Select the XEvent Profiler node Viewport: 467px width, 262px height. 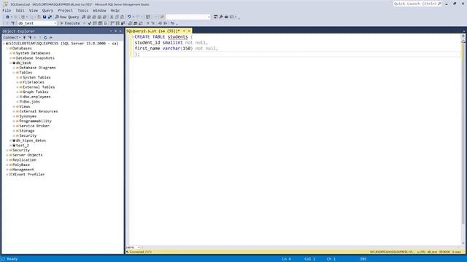point(28,175)
